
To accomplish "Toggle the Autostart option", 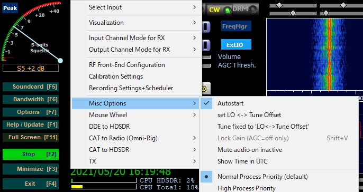I will click(x=279, y=103).
